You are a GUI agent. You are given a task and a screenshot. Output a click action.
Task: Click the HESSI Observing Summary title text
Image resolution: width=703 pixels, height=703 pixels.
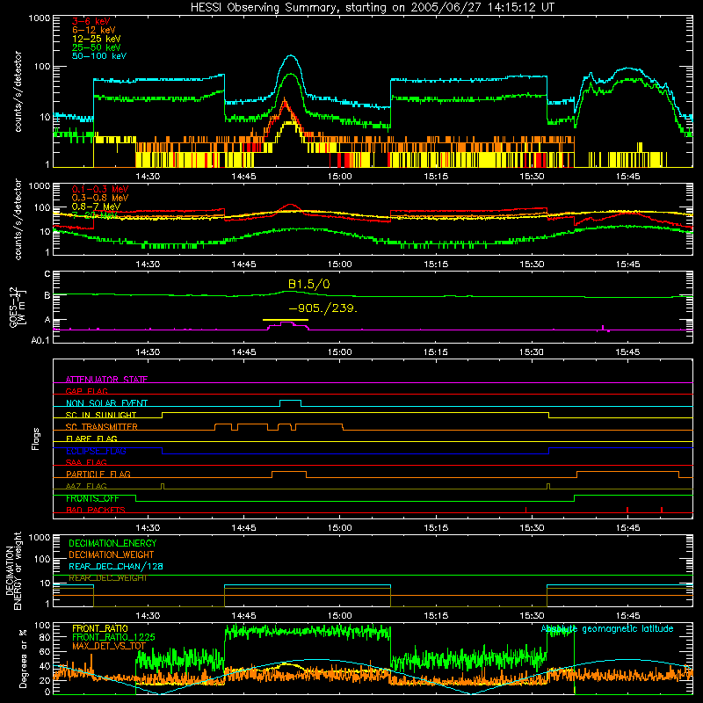pos(372,8)
